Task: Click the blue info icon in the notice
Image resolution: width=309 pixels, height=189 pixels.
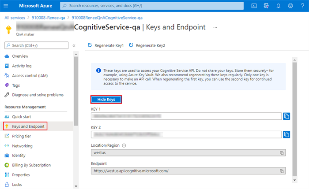Action: [98, 70]
